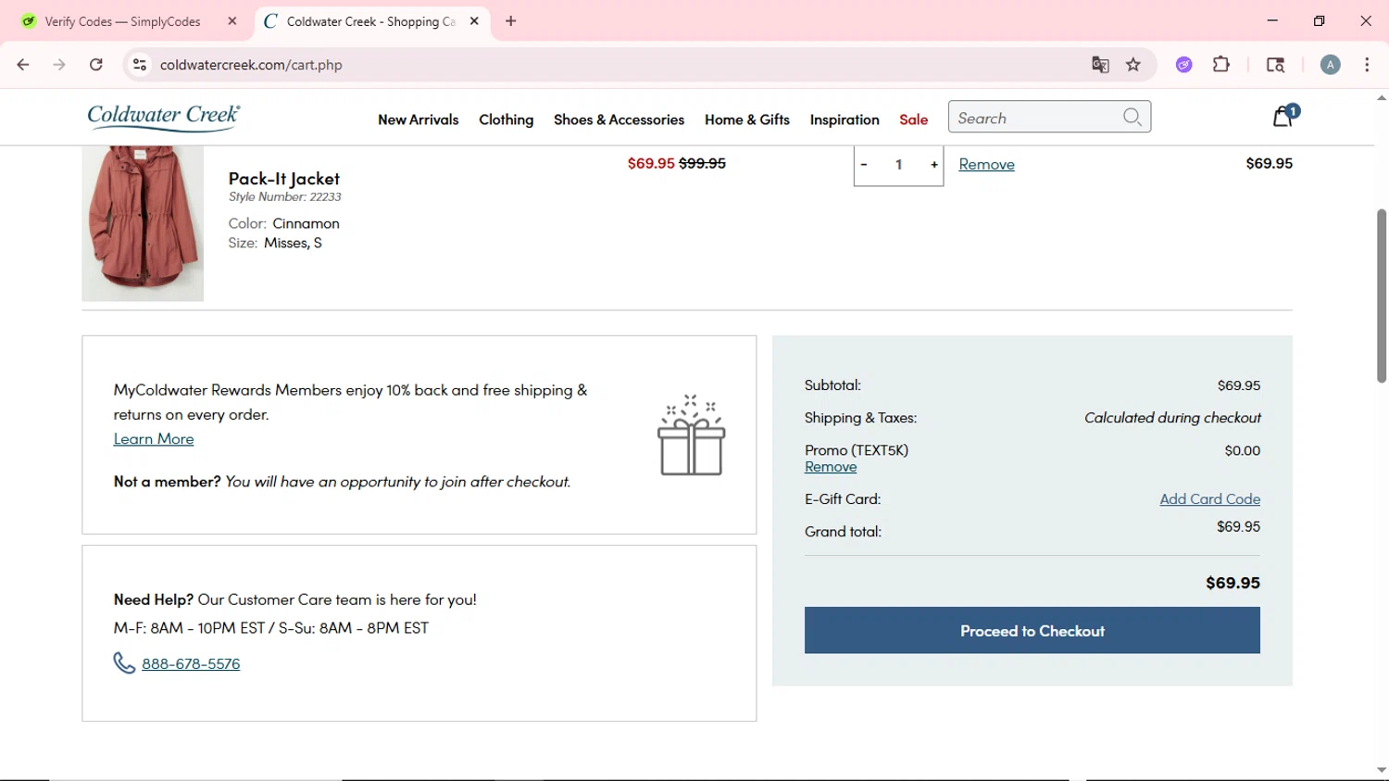
Task: Click the search magnifier icon
Action: coord(1132,118)
